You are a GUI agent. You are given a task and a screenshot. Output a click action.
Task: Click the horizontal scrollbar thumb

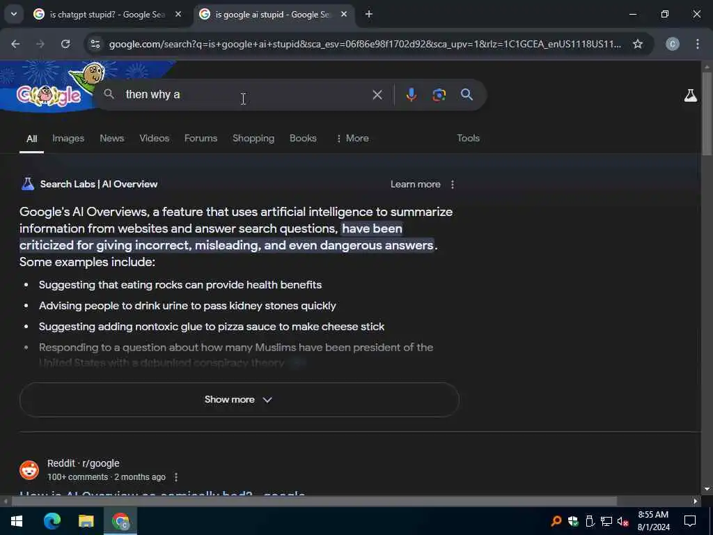click(x=314, y=502)
